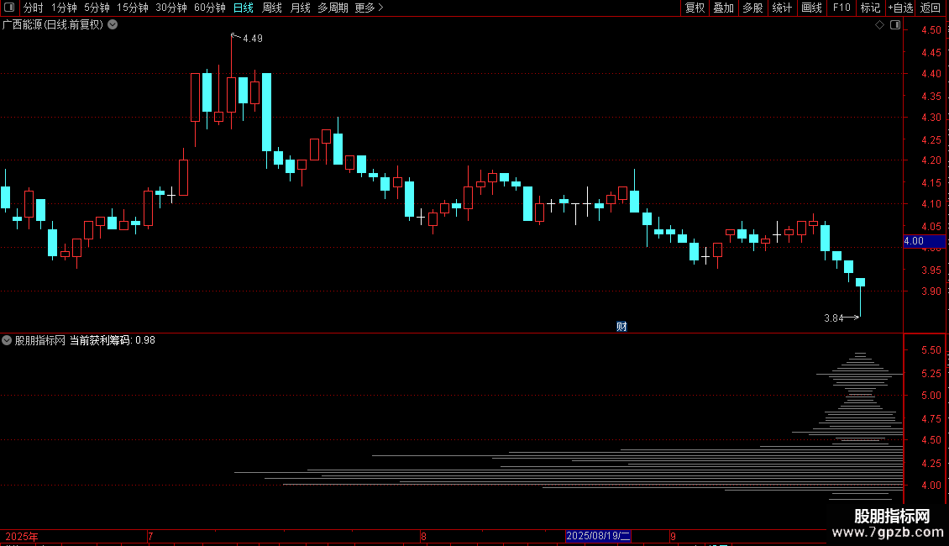Click the 2025年 label on time axis
The height and width of the screenshot is (546, 949).
(x=22, y=536)
